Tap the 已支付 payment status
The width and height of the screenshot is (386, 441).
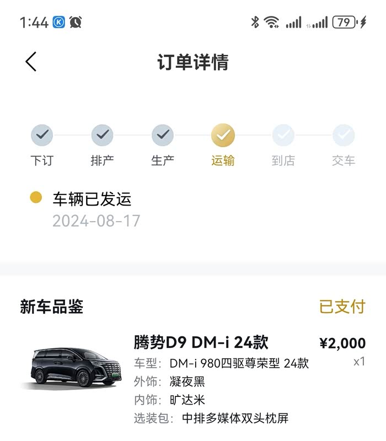point(342,306)
